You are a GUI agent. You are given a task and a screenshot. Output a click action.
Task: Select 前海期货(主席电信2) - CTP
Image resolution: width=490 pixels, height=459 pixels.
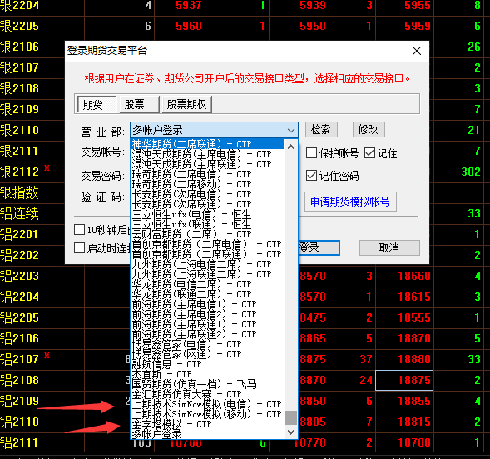pyautogui.click(x=207, y=314)
